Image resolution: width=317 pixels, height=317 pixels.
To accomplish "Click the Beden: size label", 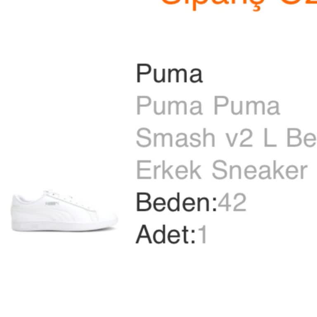I will (x=176, y=202).
